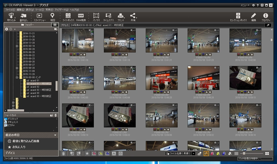The width and height of the screenshot is (277, 164).
Task: Open the セレクションボックス selection box
Action: 238,17
